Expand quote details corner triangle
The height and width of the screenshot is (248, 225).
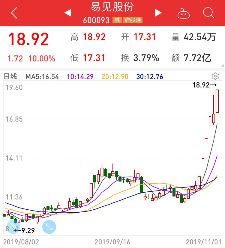tap(223, 66)
